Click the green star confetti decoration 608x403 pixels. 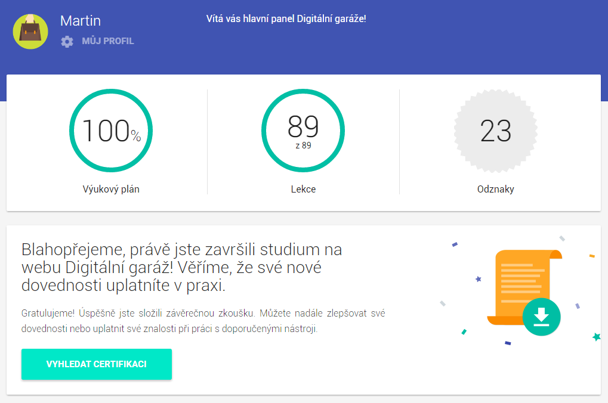click(x=597, y=337)
